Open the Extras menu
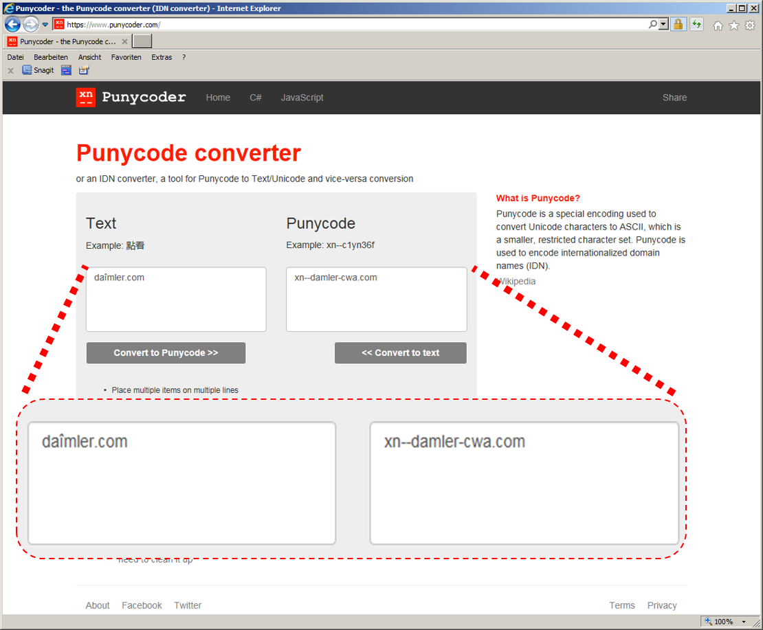The width and height of the screenshot is (763, 630). coord(162,57)
